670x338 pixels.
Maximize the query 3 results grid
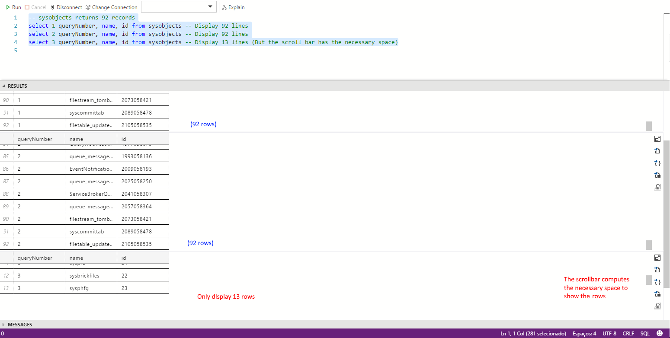click(657, 258)
